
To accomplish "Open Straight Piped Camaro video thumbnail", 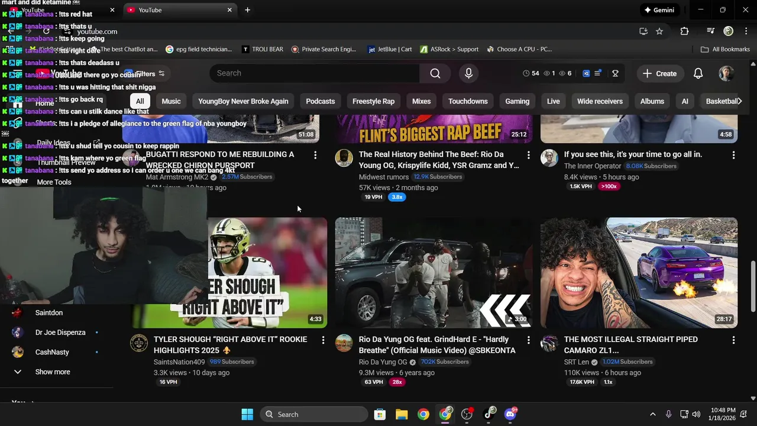I will click(639, 273).
